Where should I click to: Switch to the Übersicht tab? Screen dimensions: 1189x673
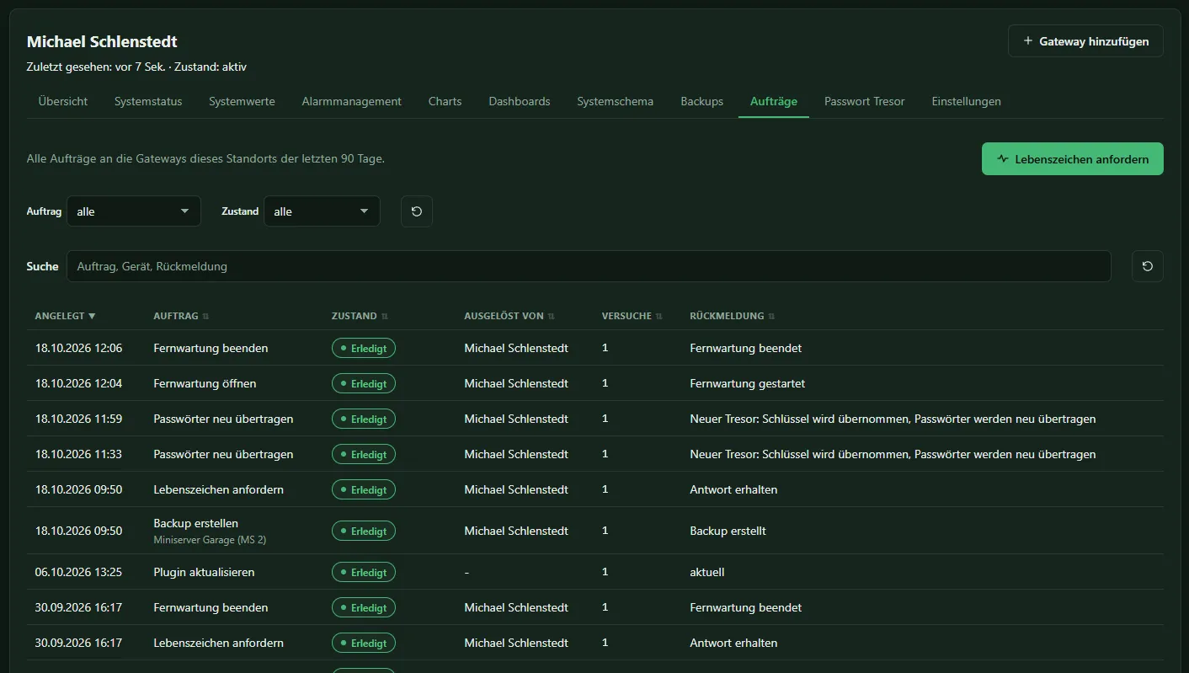(x=63, y=101)
